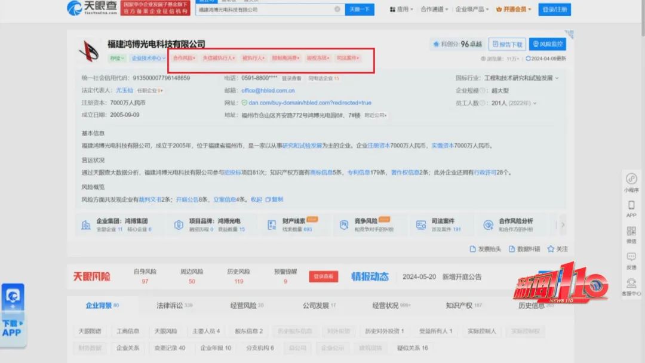Click the 福建鸿博光电 company logo image
The height and width of the screenshot is (363, 645).
tap(89, 51)
